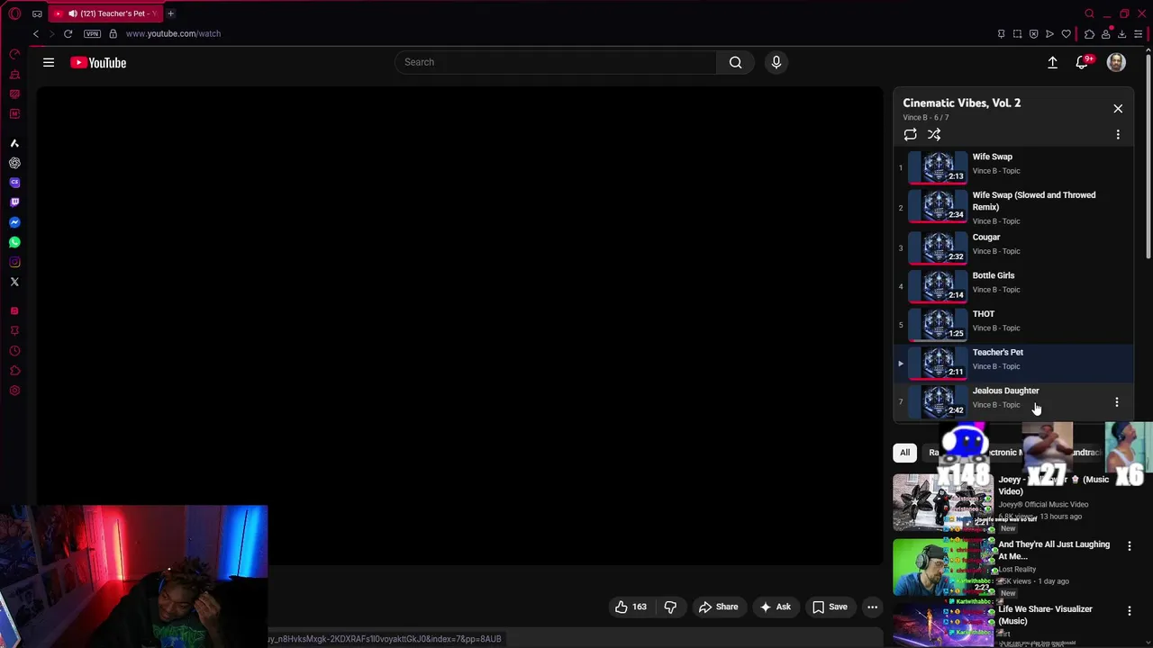
Task: Play Jealous Daughter from the playlist
Action: tap(1013, 401)
